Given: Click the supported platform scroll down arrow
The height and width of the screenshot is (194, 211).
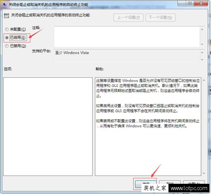Looking at the screenshot, I should click(x=202, y=60).
